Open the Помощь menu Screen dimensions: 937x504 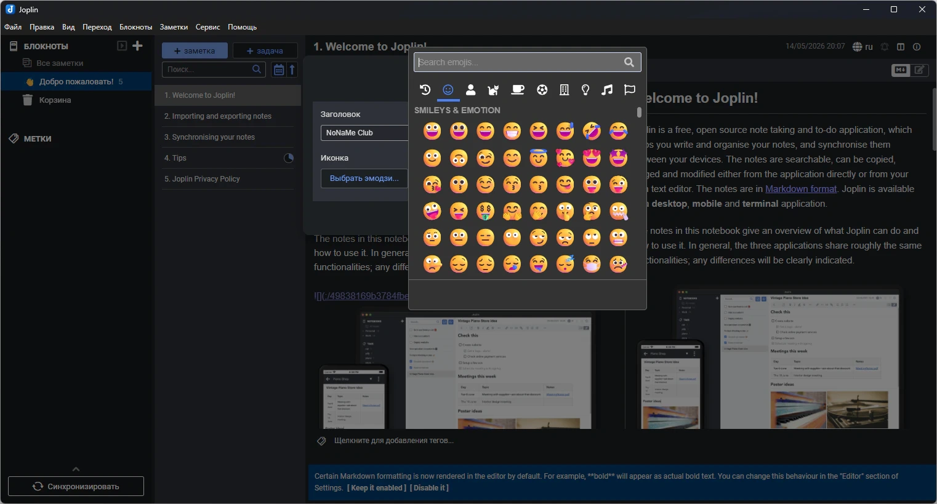(x=242, y=27)
